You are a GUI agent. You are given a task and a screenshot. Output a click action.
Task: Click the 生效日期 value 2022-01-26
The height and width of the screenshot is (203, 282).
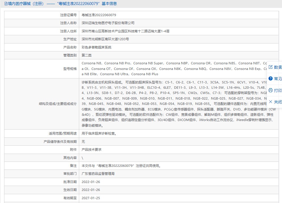[x=91, y=190]
